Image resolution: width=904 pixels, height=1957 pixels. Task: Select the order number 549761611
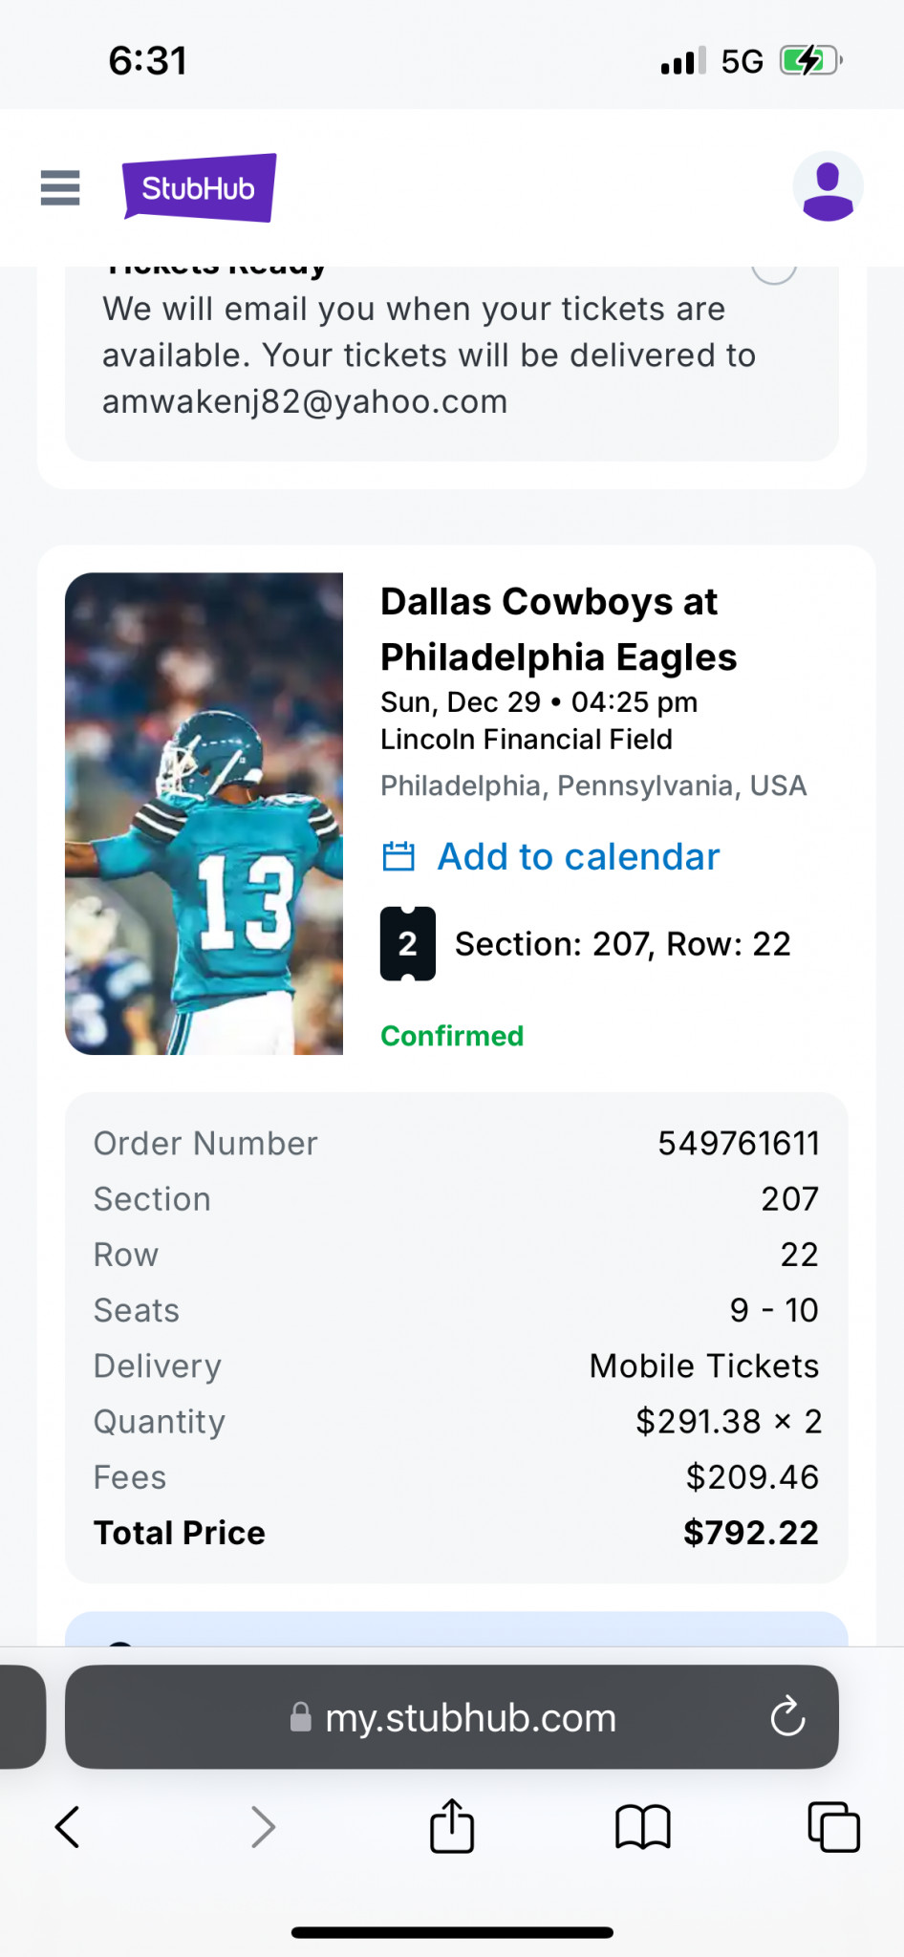click(x=738, y=1143)
